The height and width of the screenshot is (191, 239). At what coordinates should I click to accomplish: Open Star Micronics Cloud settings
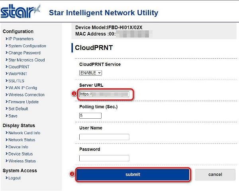point(27,60)
